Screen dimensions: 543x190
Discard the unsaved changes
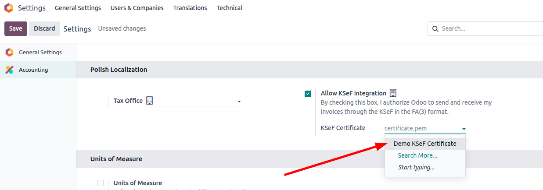point(44,28)
